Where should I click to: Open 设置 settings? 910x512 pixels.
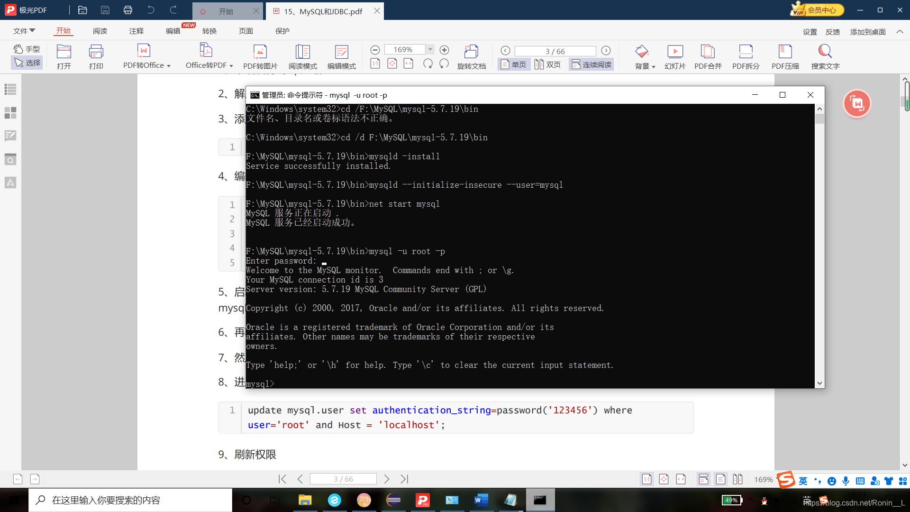click(x=810, y=32)
